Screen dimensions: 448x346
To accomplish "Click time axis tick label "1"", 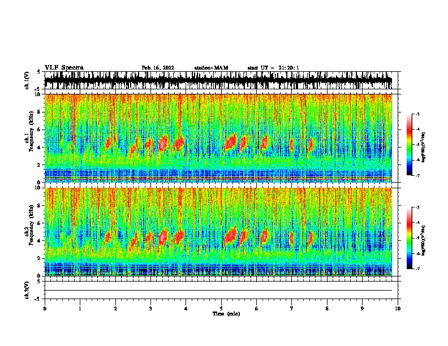I will click(80, 309).
